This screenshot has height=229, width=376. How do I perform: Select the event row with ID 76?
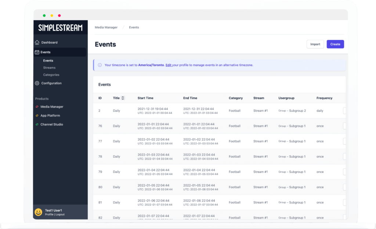(x=100, y=126)
